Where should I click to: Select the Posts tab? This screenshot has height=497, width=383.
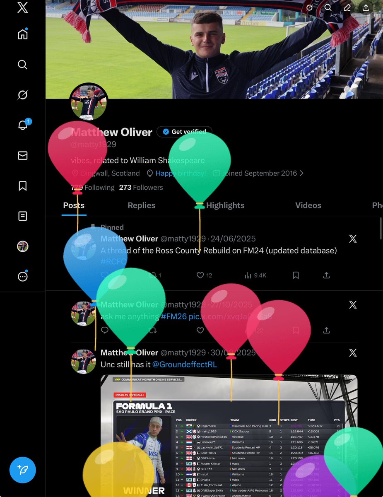74,205
